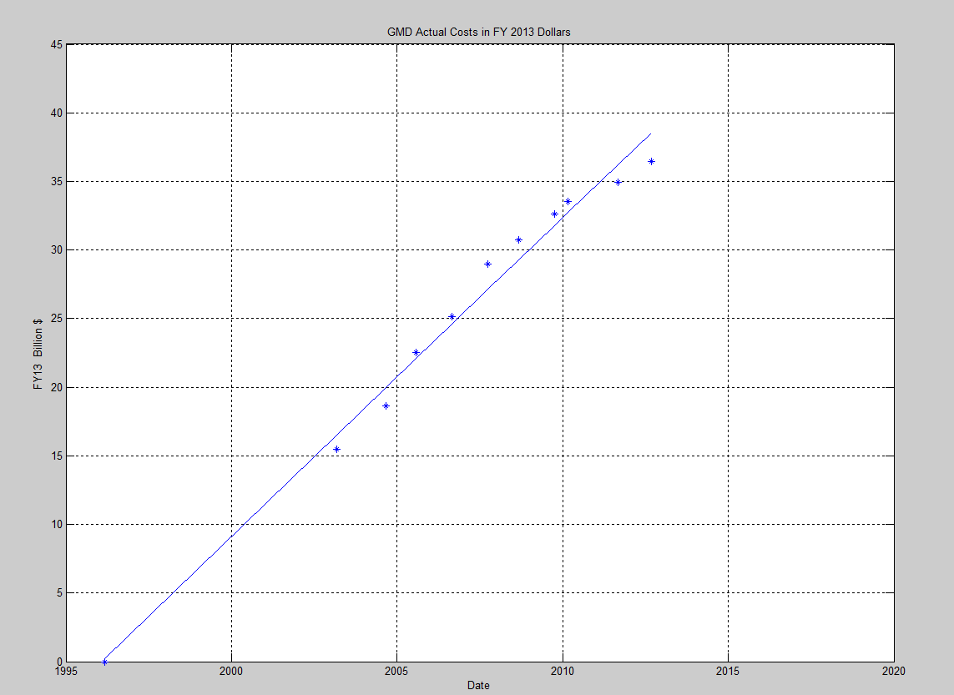Image resolution: width=954 pixels, height=695 pixels.
Task: Select the data marker near 15.5 in 2003
Action: (x=336, y=449)
